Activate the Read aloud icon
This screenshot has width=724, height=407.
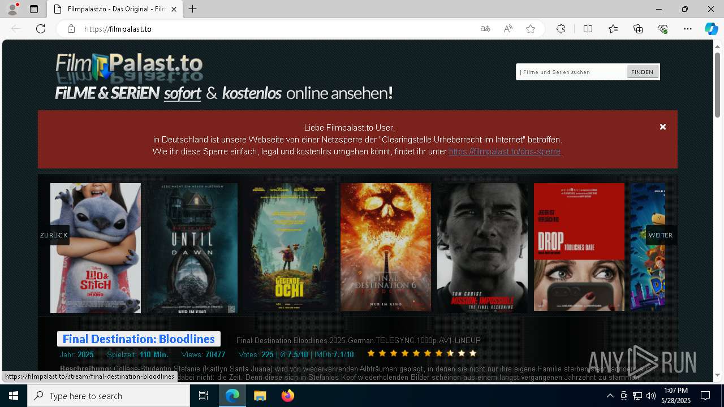(x=508, y=29)
